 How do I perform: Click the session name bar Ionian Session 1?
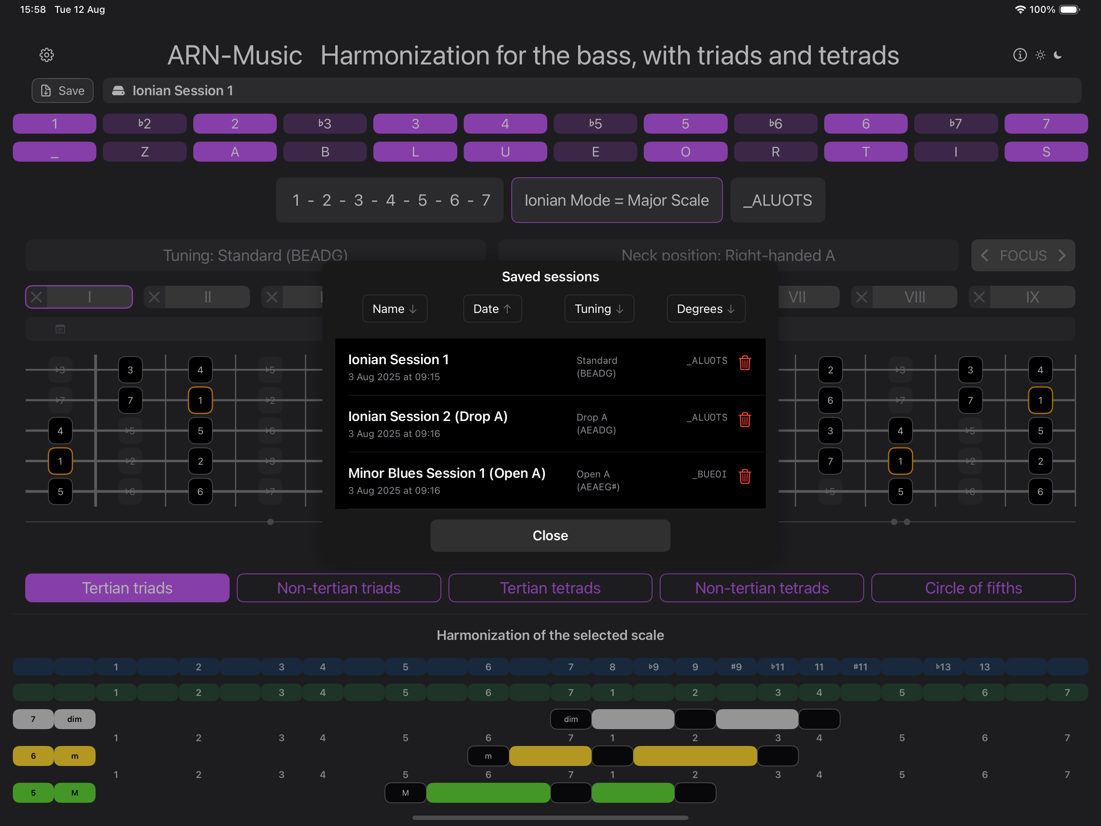point(592,90)
